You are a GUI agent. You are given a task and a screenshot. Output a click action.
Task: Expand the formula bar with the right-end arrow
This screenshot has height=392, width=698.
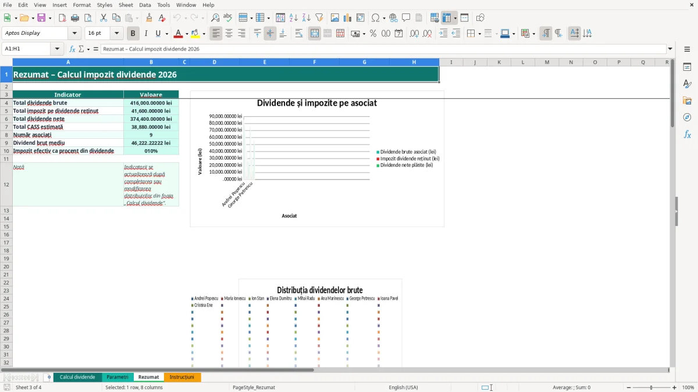tap(670, 49)
